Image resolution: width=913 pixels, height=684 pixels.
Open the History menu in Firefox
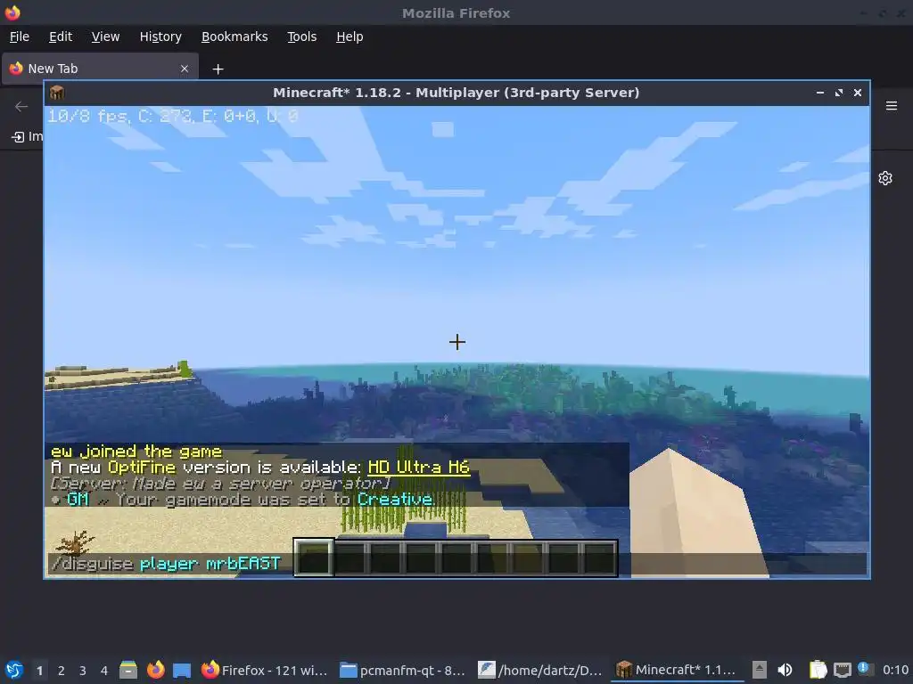(160, 37)
